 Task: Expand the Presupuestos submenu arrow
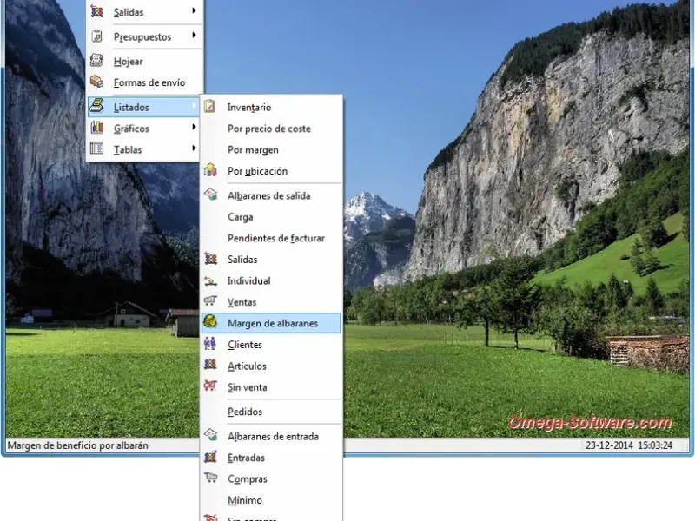click(194, 35)
